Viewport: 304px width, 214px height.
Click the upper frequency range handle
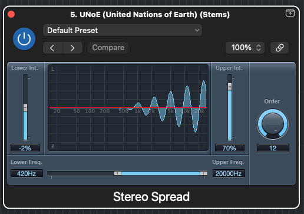coord(204,173)
